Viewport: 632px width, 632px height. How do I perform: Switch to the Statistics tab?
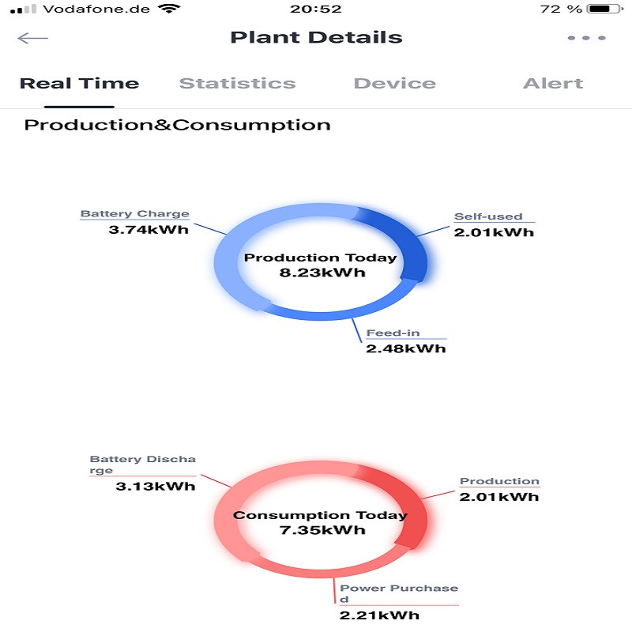(x=237, y=84)
